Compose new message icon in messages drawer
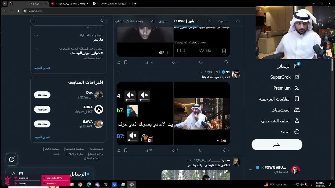This screenshot has width=335, height=188. (x=21, y=174)
